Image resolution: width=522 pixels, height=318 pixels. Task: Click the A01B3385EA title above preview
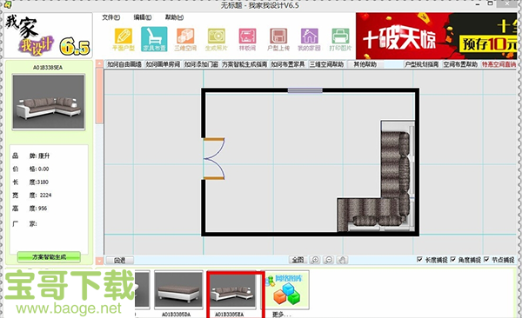48,68
